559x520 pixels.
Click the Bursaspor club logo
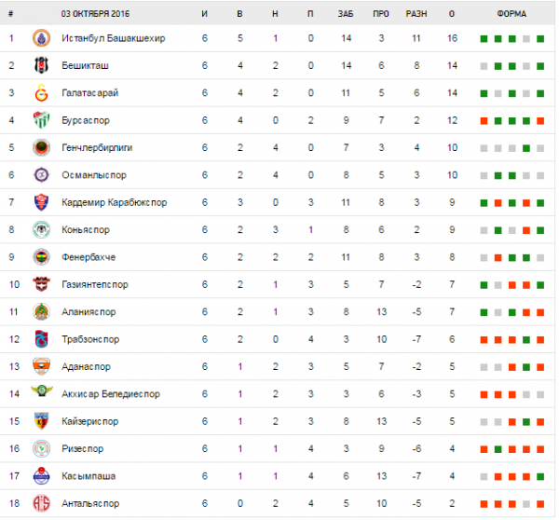pos(39,120)
